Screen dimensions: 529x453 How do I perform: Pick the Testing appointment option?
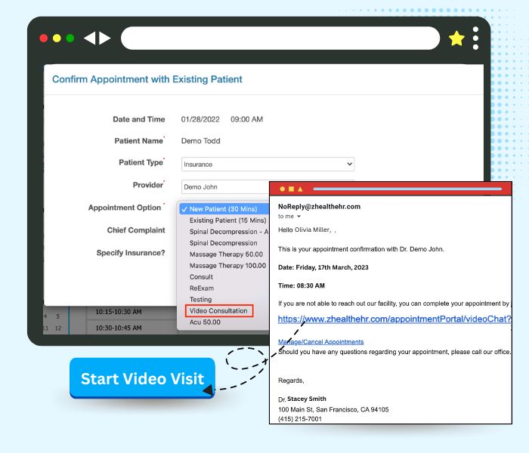tap(201, 300)
